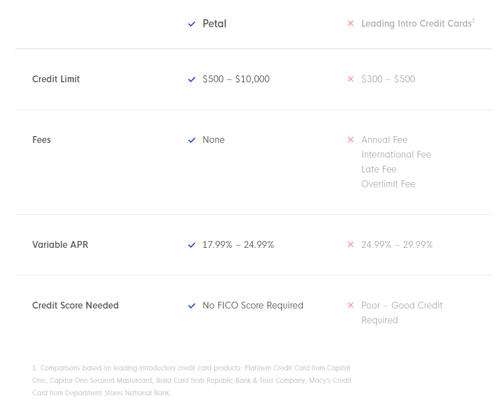Click the International Fee text

(396, 154)
